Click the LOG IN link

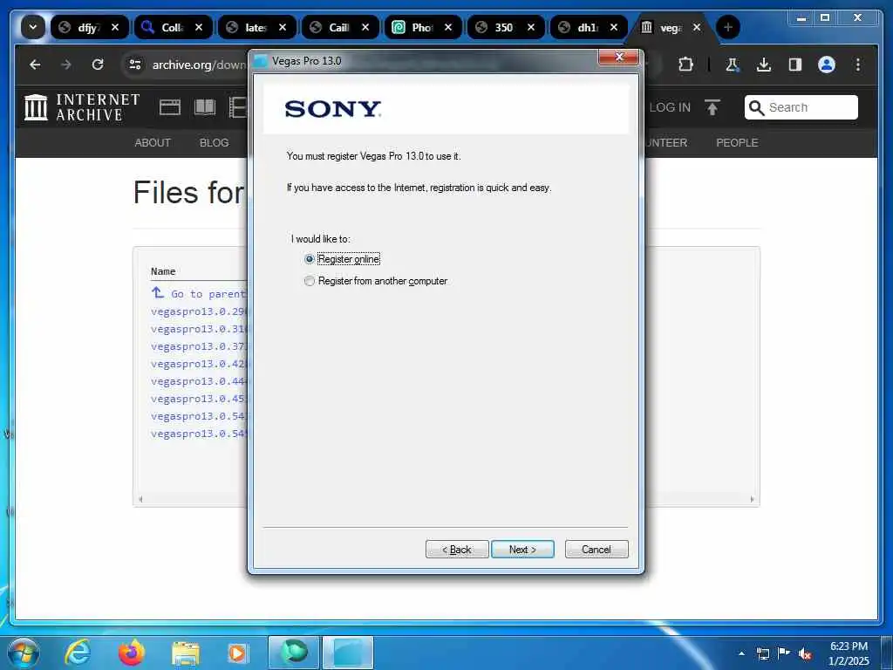coord(670,107)
